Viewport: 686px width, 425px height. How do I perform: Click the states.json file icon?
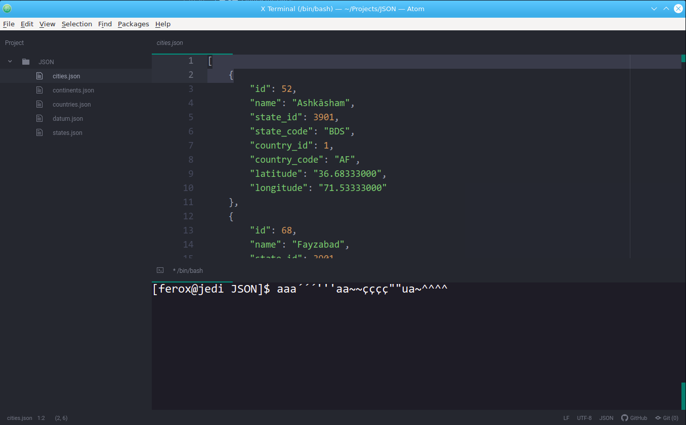point(40,132)
